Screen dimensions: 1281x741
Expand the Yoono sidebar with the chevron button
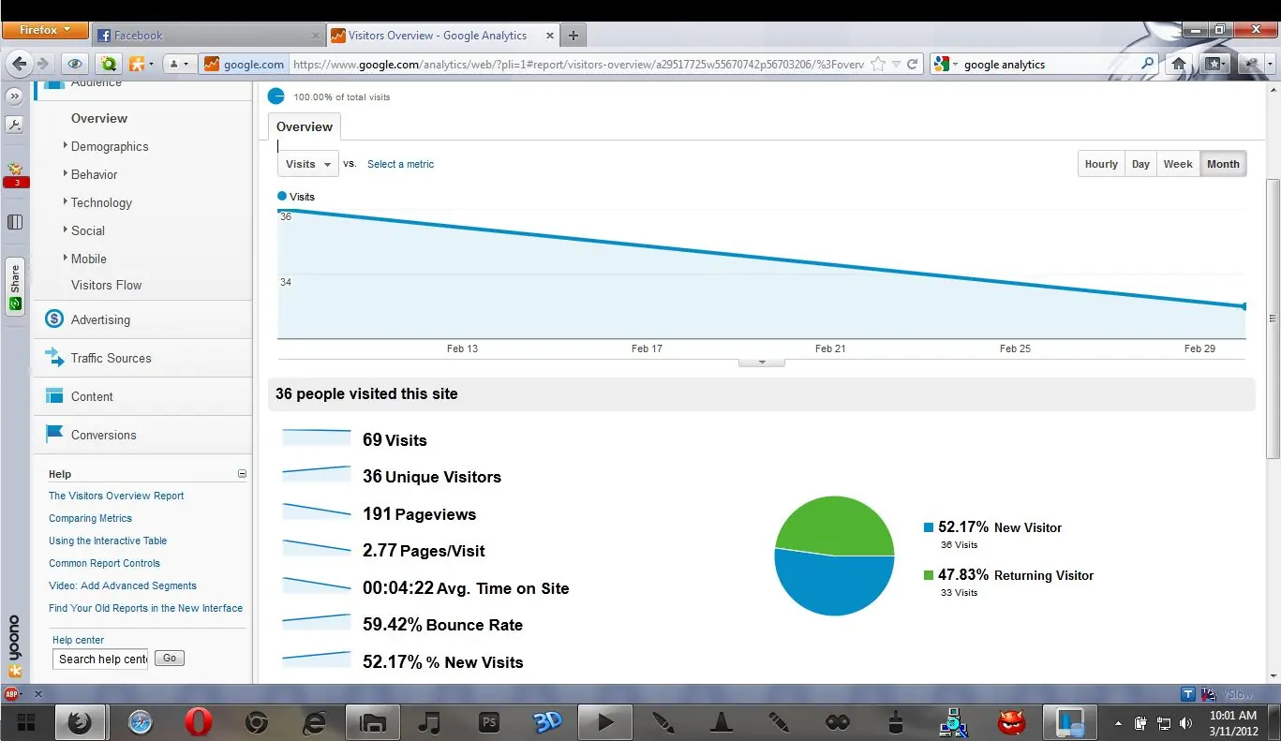(14, 96)
